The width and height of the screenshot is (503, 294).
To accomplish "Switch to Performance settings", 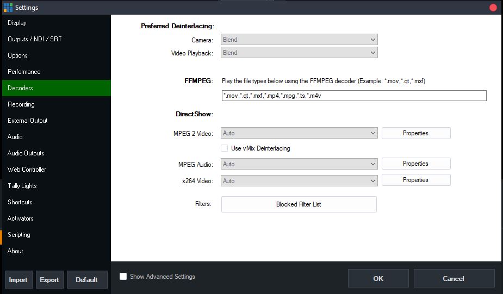I will (x=57, y=72).
